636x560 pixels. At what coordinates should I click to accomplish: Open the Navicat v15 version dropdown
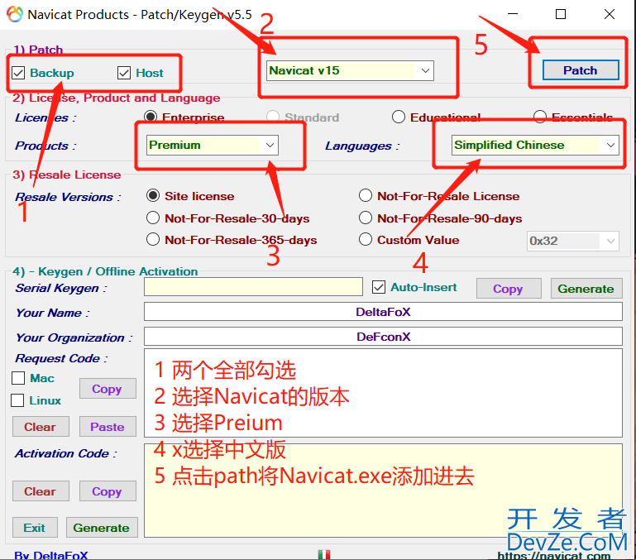pos(350,70)
